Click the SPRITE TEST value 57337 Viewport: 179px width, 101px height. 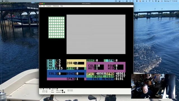[121, 76]
